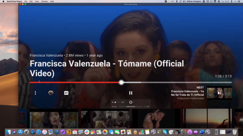The image size is (243, 136).
Task: Click the Bluetooth icon in menu bar
Action: 177,1
